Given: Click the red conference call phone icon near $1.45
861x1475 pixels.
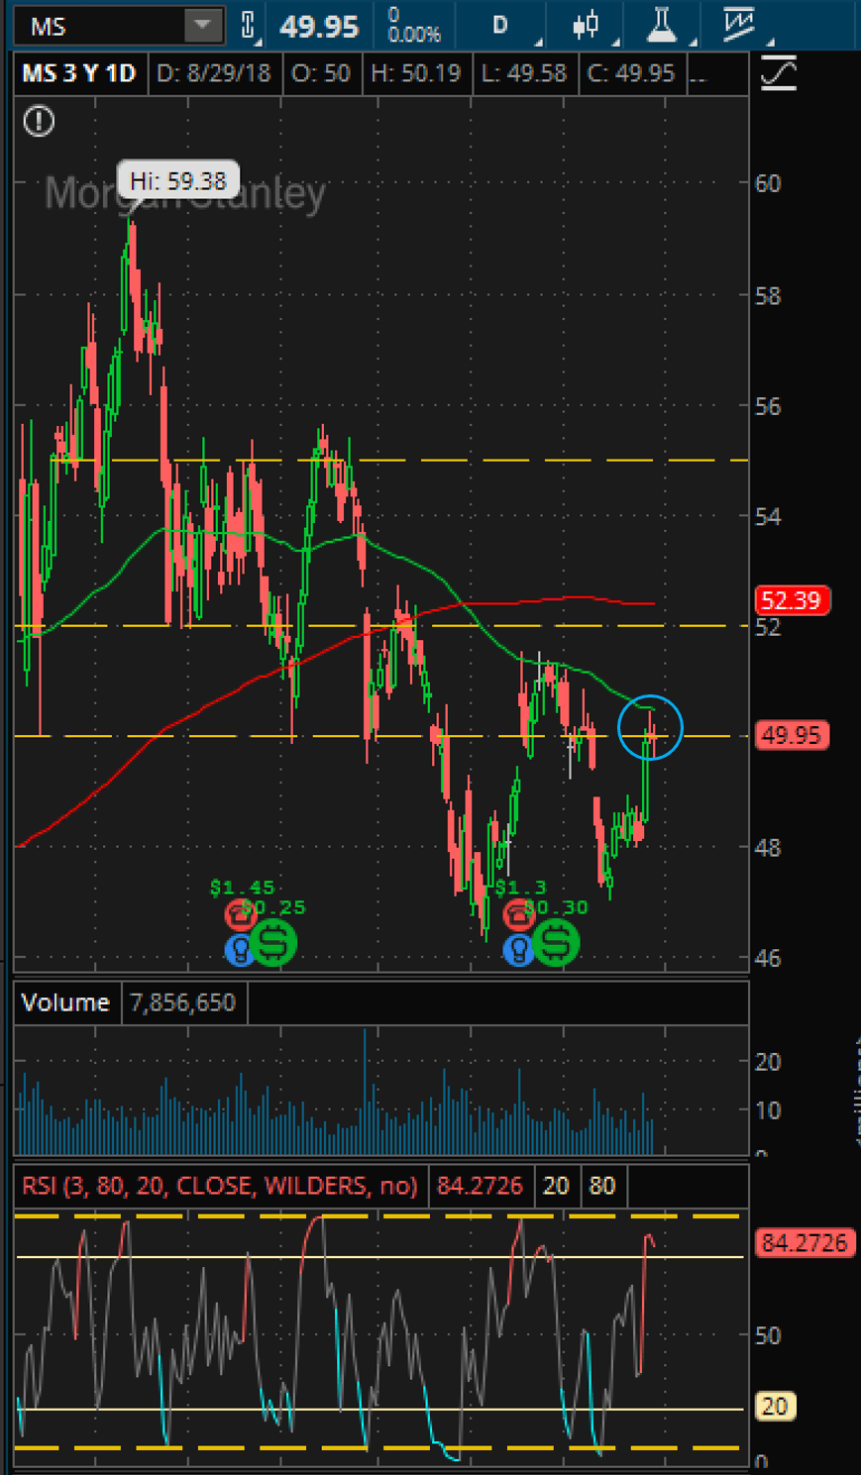Looking at the screenshot, I should point(239,916).
